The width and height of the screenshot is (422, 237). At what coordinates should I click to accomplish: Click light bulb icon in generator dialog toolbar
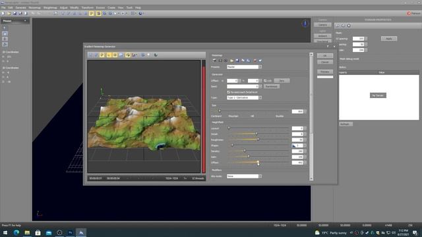tap(148, 55)
